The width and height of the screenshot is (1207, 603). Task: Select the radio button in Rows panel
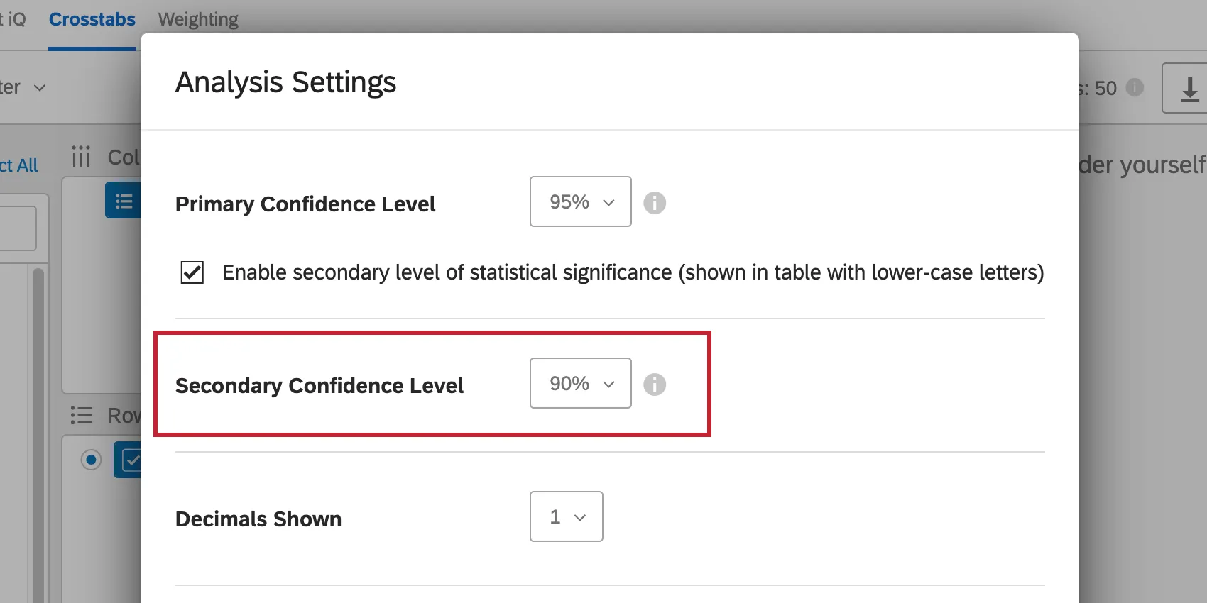point(91,460)
